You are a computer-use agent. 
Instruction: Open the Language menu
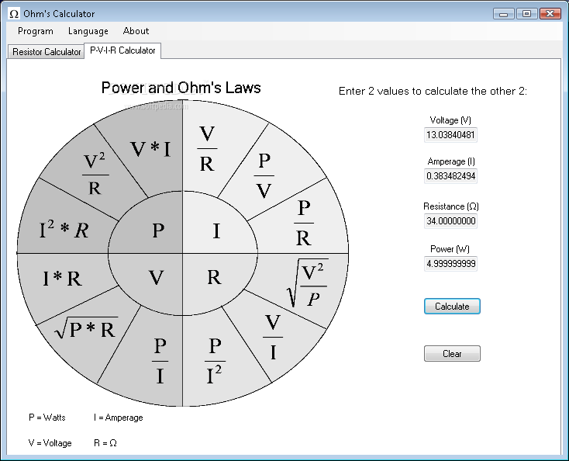[x=88, y=31]
